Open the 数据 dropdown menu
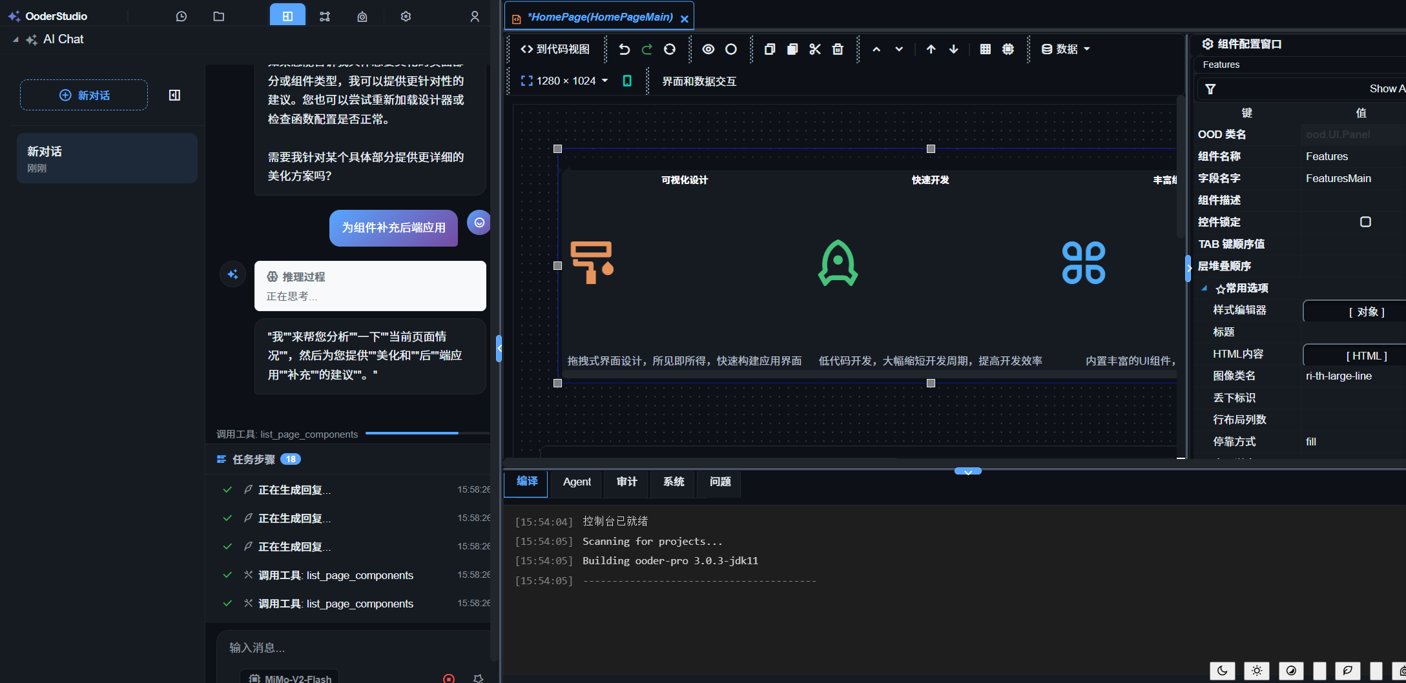The width and height of the screenshot is (1406, 683). coord(1066,49)
